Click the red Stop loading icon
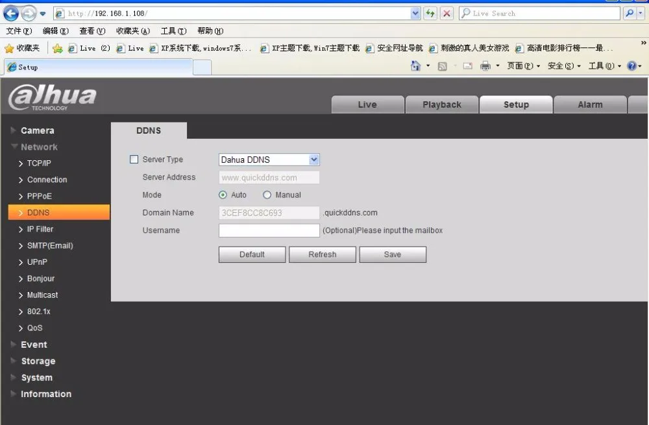This screenshot has width=649, height=425. pyautogui.click(x=447, y=13)
